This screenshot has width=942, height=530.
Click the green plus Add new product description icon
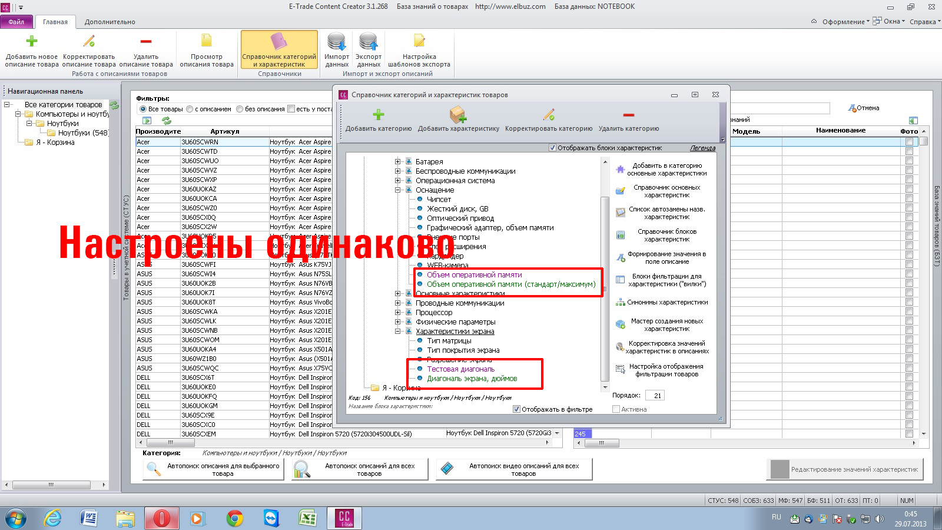pos(32,41)
